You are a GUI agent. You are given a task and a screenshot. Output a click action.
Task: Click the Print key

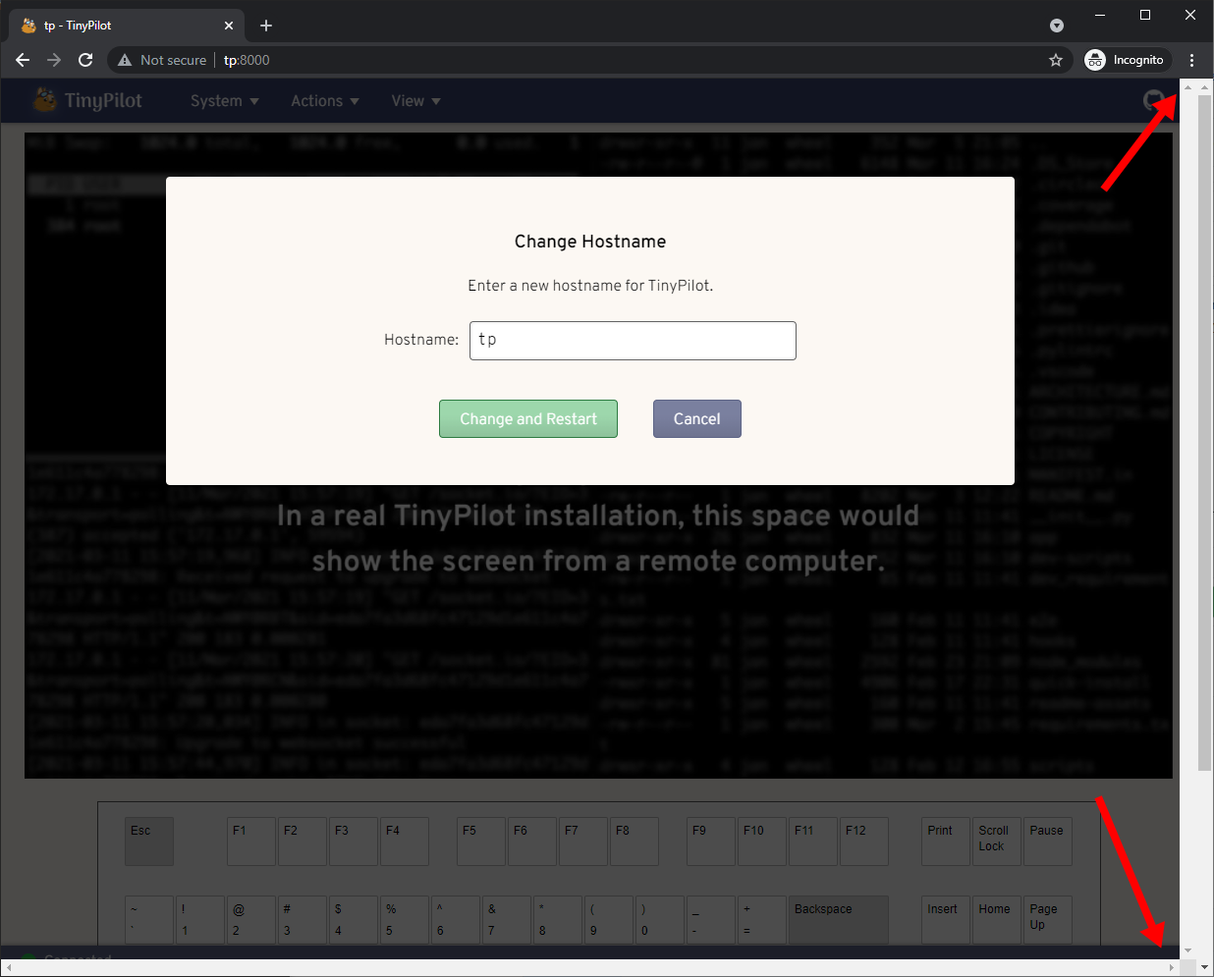(946, 841)
